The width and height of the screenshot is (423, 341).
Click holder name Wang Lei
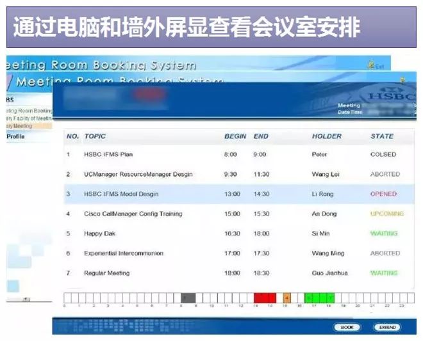click(326, 174)
